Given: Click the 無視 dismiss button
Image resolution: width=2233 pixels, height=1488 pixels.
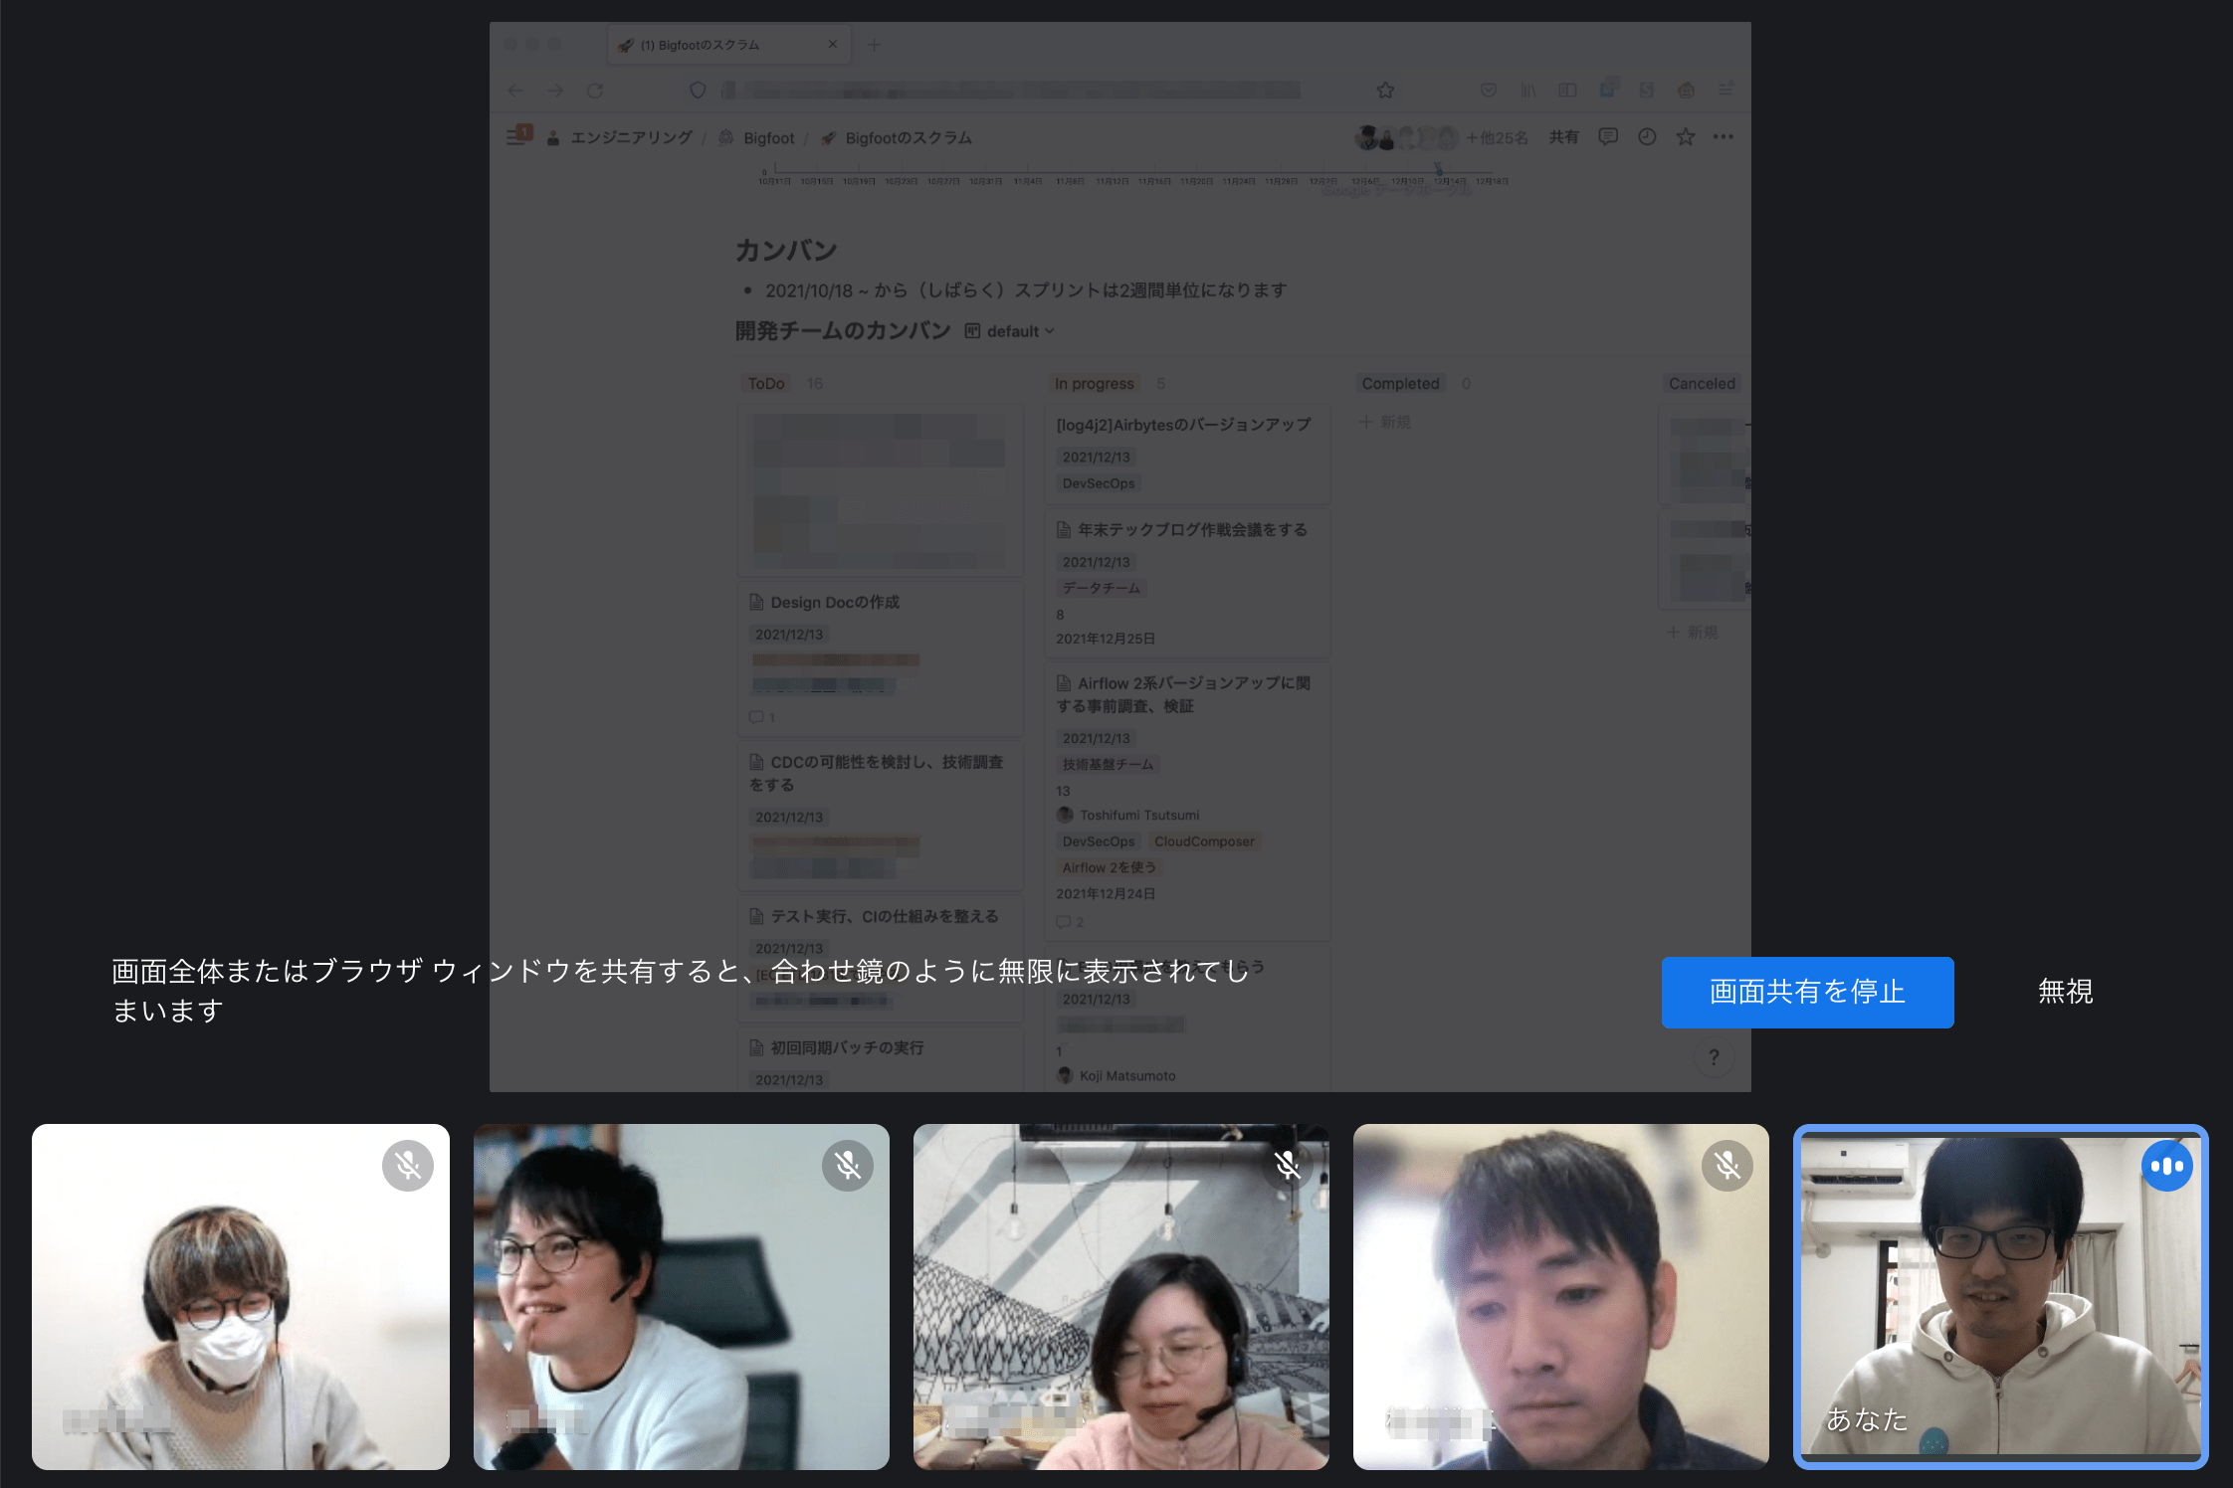Looking at the screenshot, I should [x=2065, y=992].
